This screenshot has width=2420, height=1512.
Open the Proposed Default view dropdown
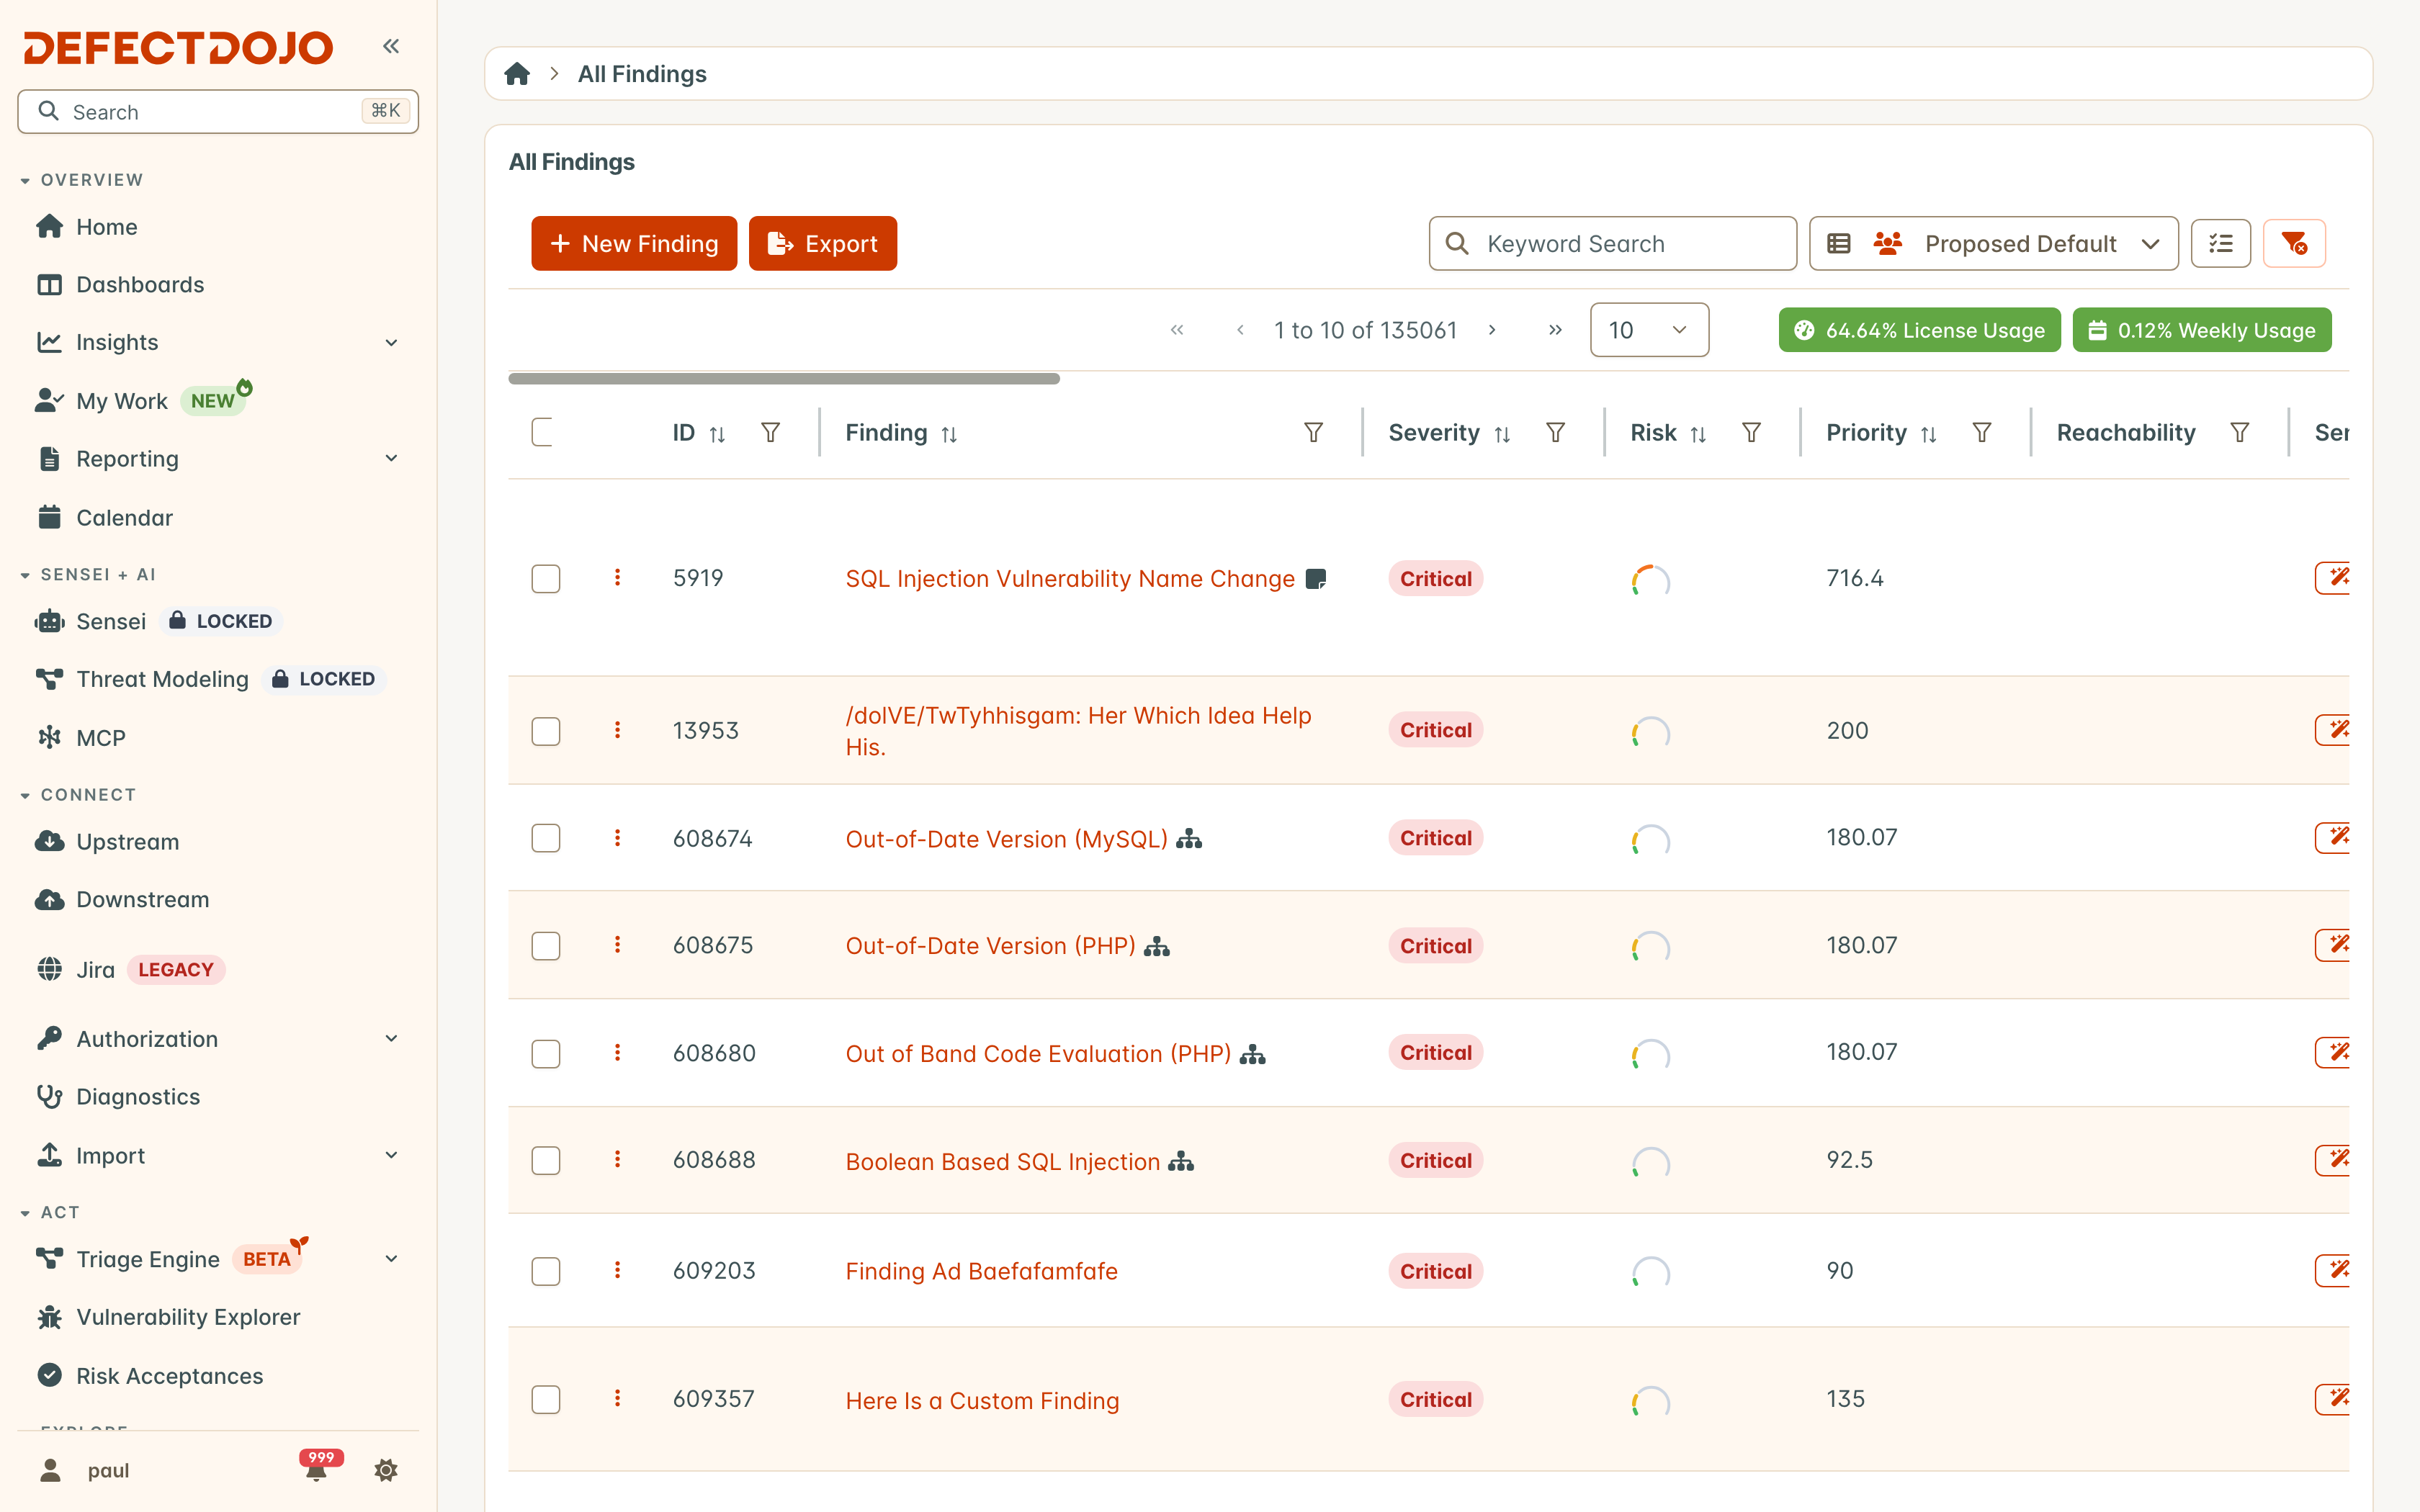click(1993, 243)
